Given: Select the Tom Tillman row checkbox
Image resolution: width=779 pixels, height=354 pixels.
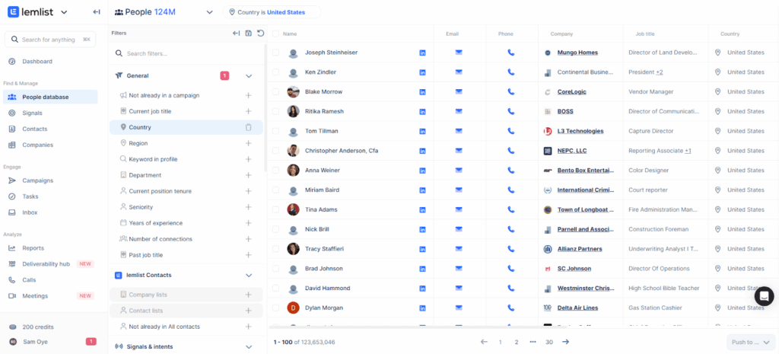Looking at the screenshot, I should coord(275,131).
